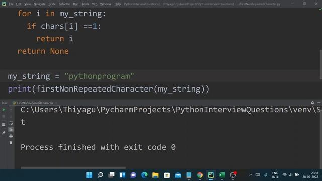This screenshot has height=181, width=322.
Task: Click the output letter "t" in console
Action: (x=23, y=122)
